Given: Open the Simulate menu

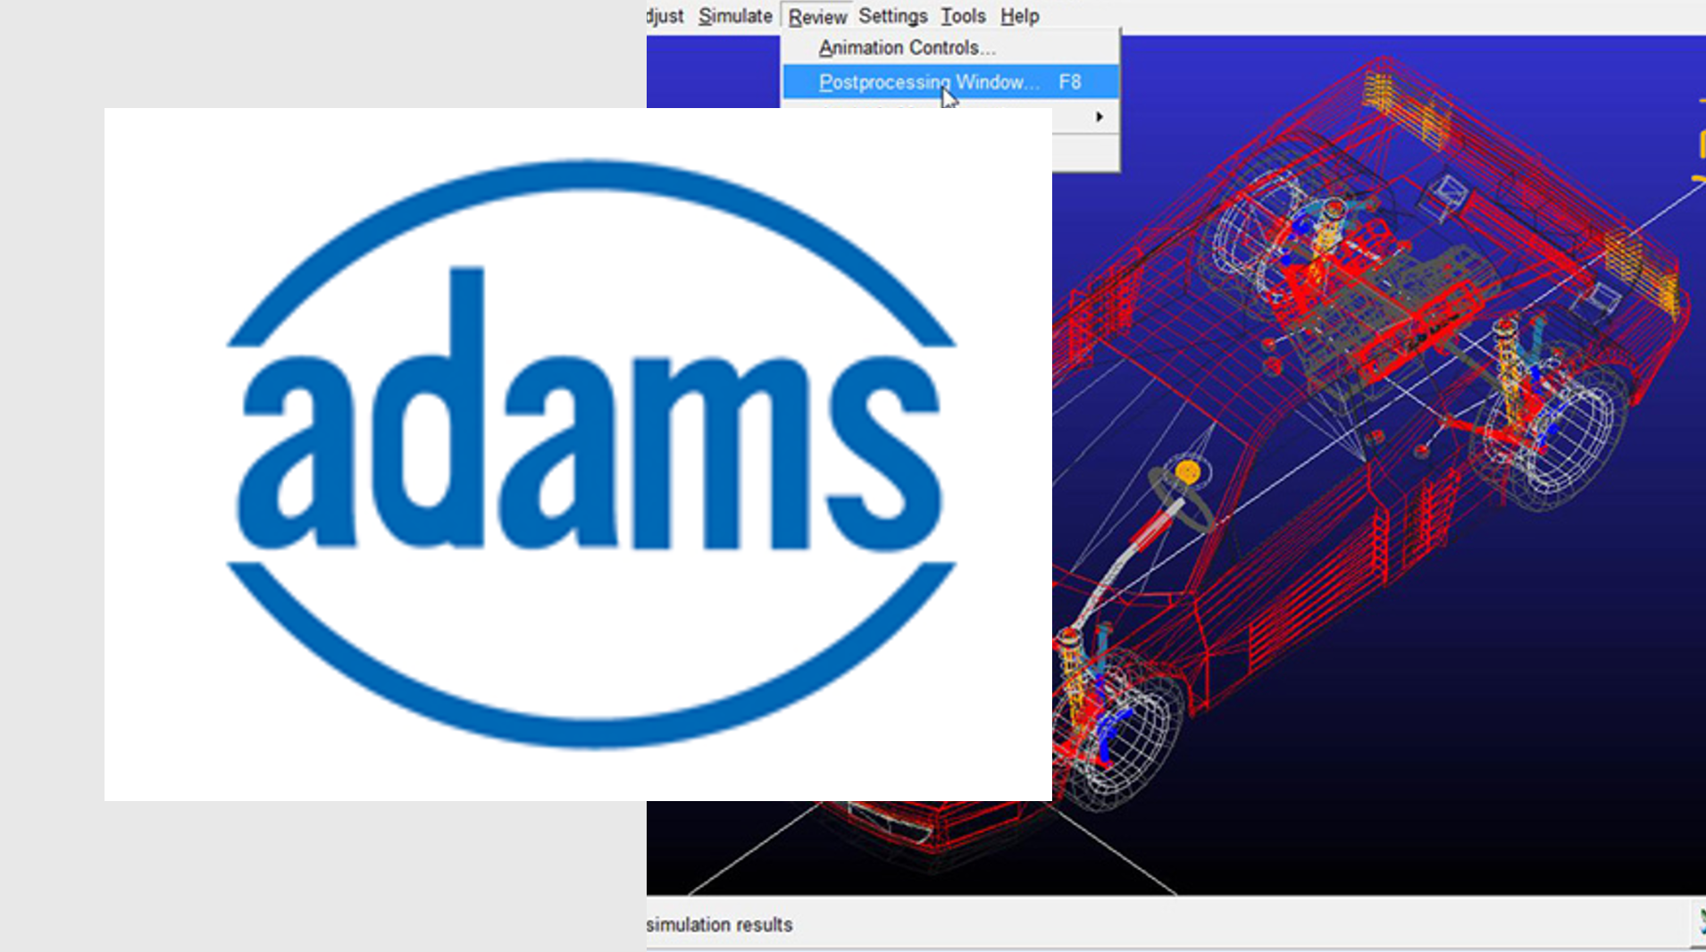Looking at the screenshot, I should 734,16.
